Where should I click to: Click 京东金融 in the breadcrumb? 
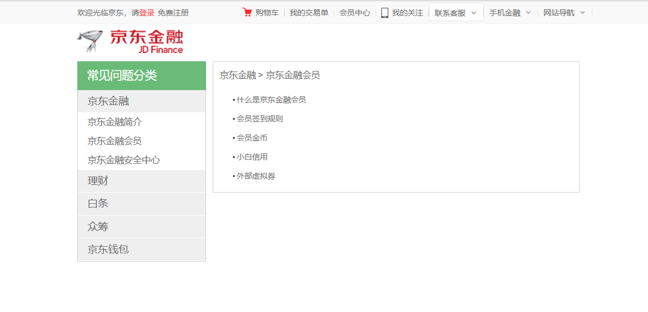[237, 75]
